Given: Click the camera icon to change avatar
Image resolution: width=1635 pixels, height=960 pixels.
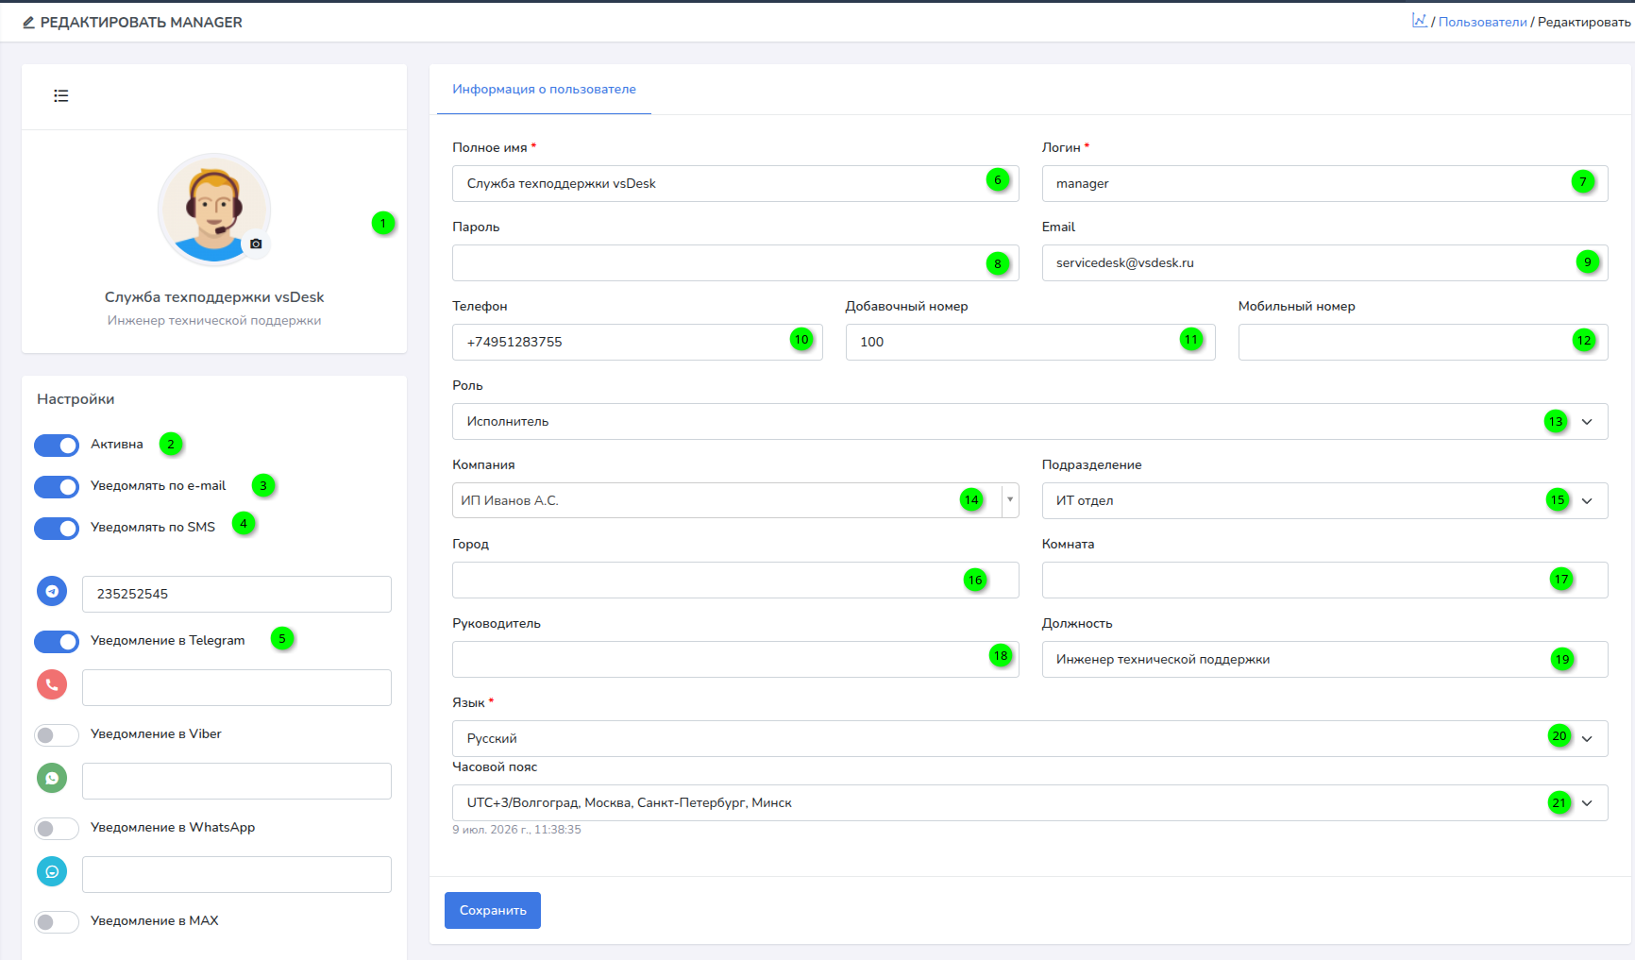Looking at the screenshot, I should (x=256, y=244).
